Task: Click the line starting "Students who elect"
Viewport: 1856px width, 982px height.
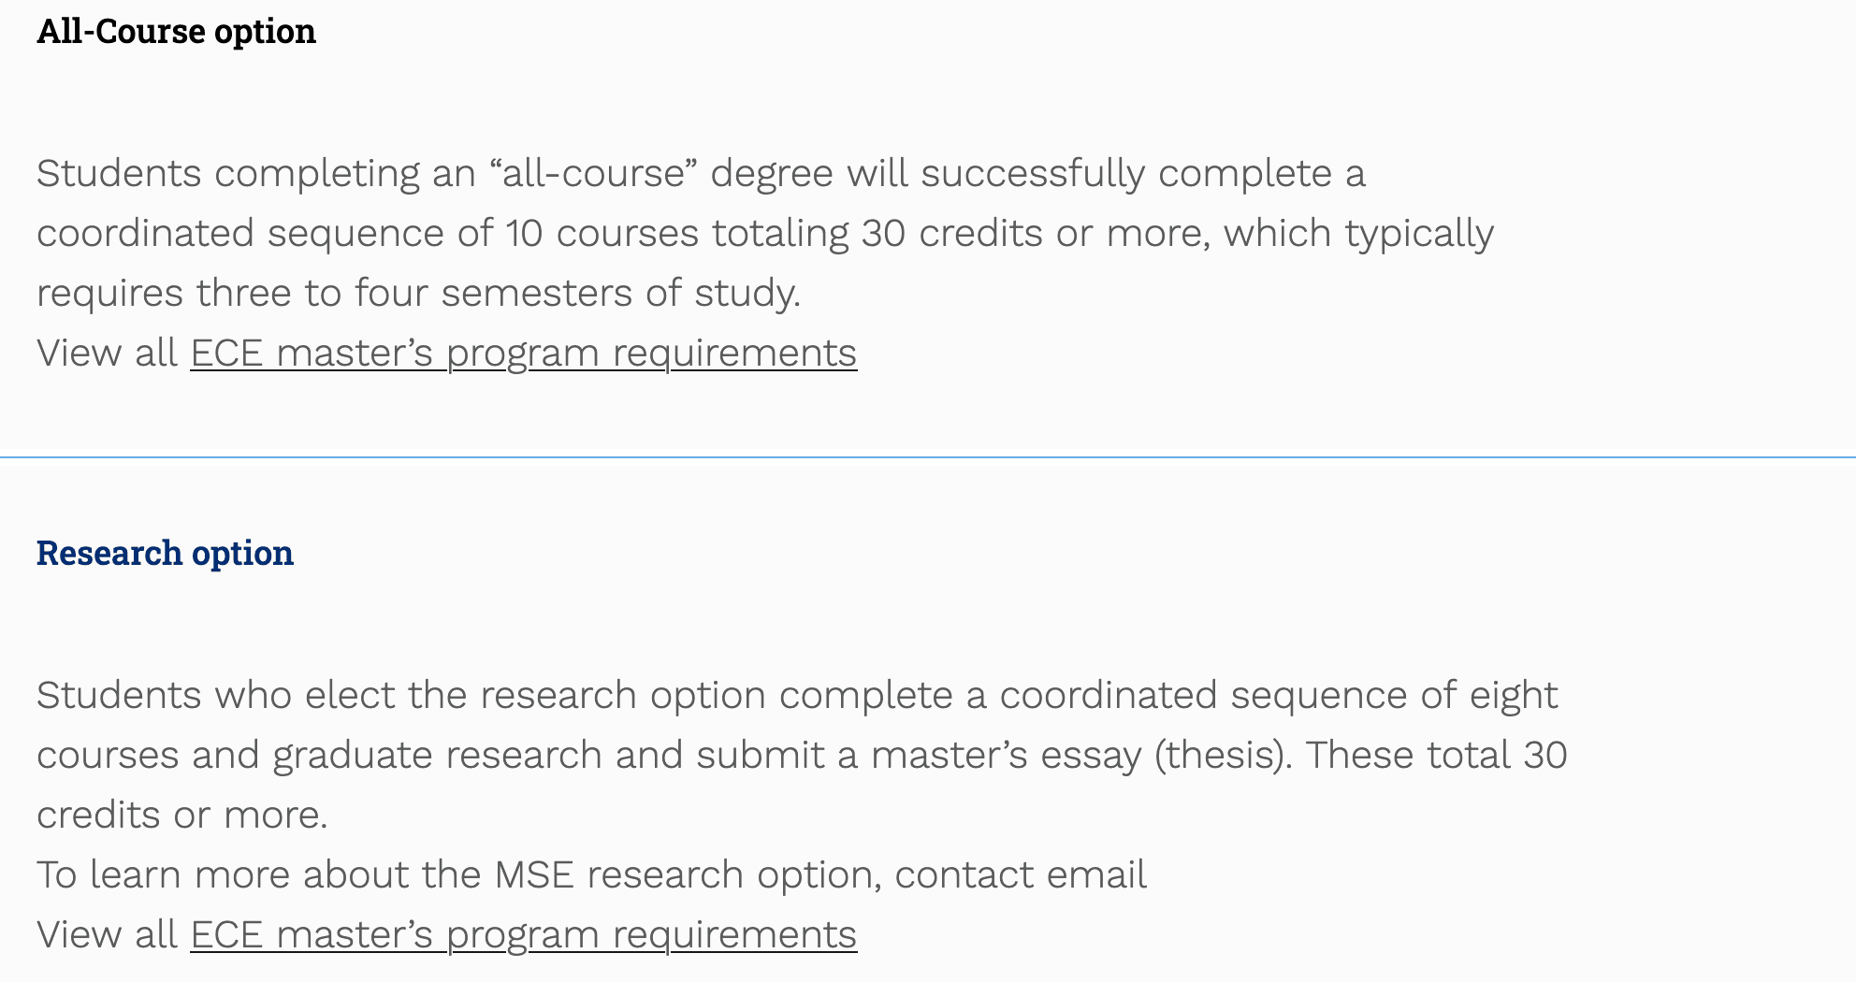Action: click(x=797, y=696)
